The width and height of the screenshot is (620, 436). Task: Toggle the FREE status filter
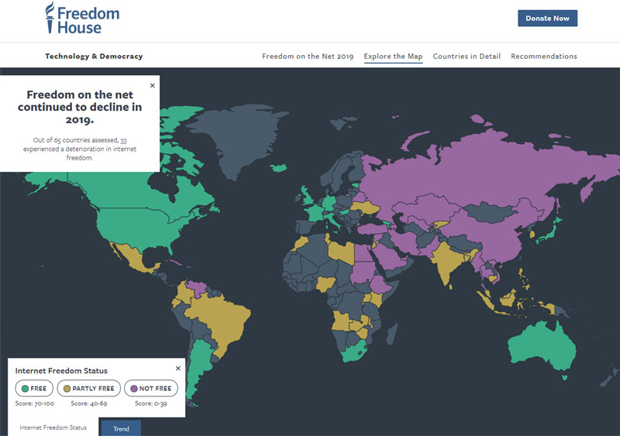point(36,388)
